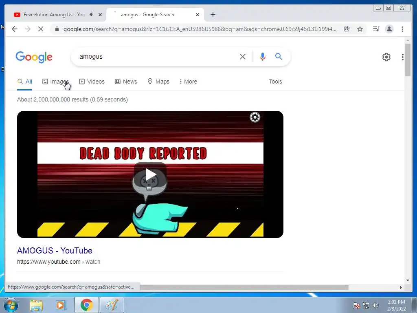This screenshot has height=313, width=417.
Task: Play the Dead Body Reported video
Action: pyautogui.click(x=150, y=175)
